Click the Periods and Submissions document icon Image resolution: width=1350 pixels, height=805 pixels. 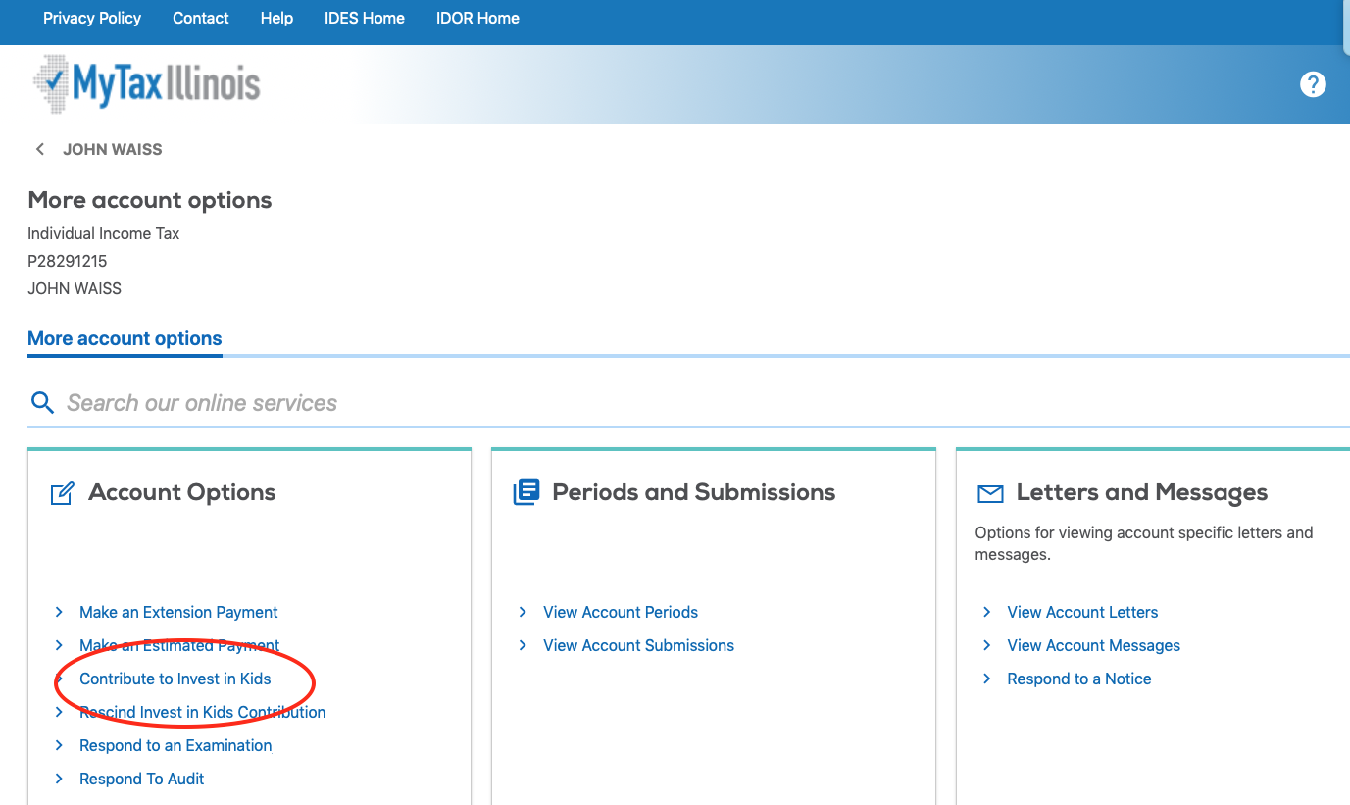pos(526,492)
